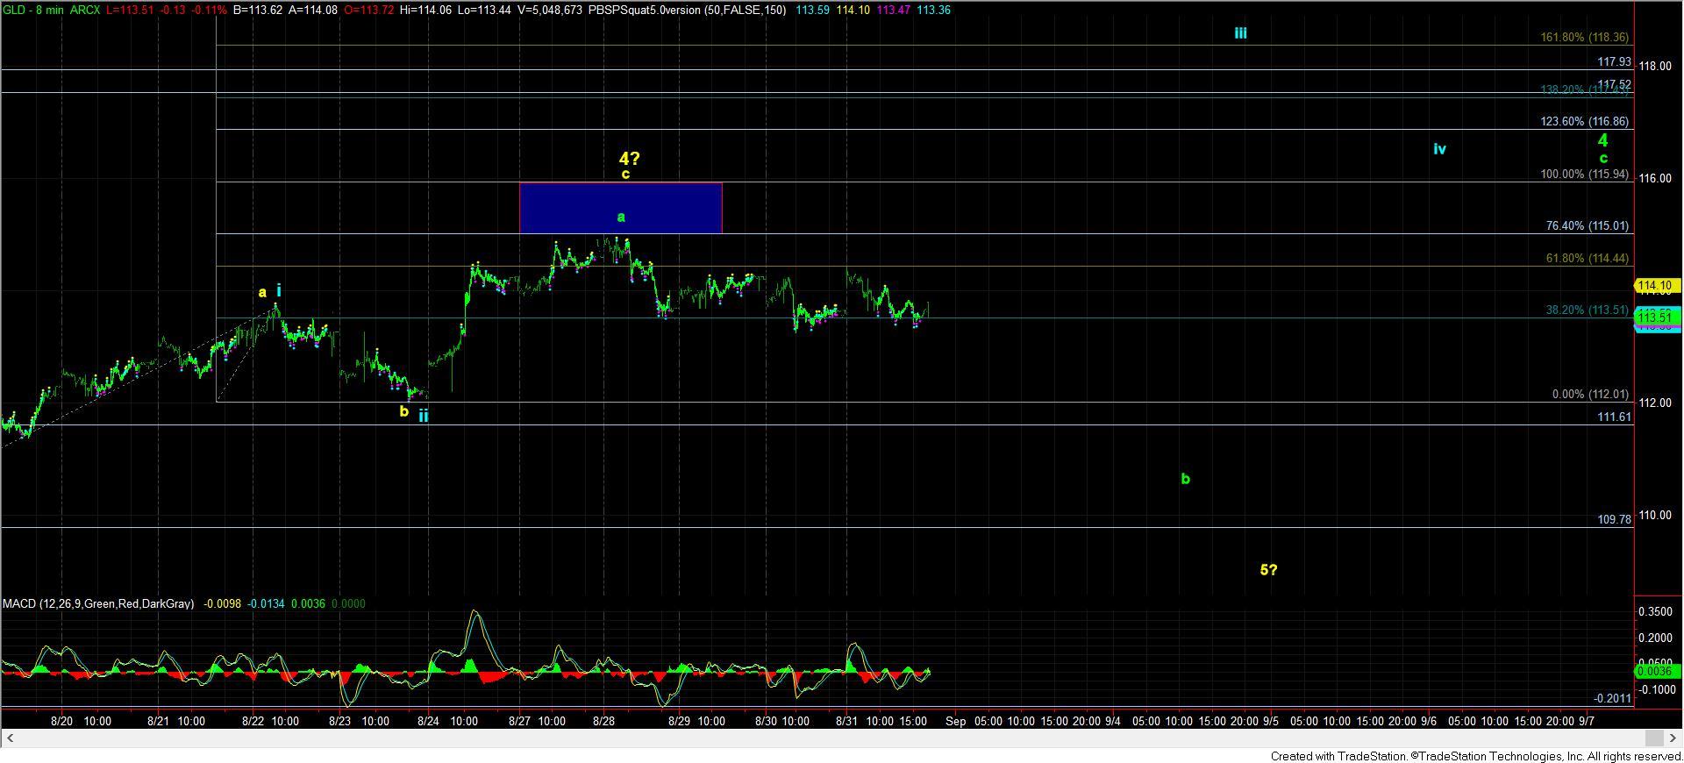Select the 100.00% (115.94) Fibonacci label

click(x=1584, y=175)
